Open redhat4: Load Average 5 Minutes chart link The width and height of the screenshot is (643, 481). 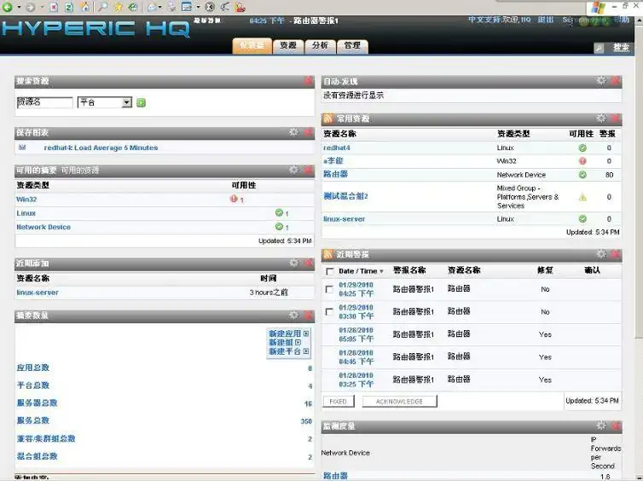101,148
